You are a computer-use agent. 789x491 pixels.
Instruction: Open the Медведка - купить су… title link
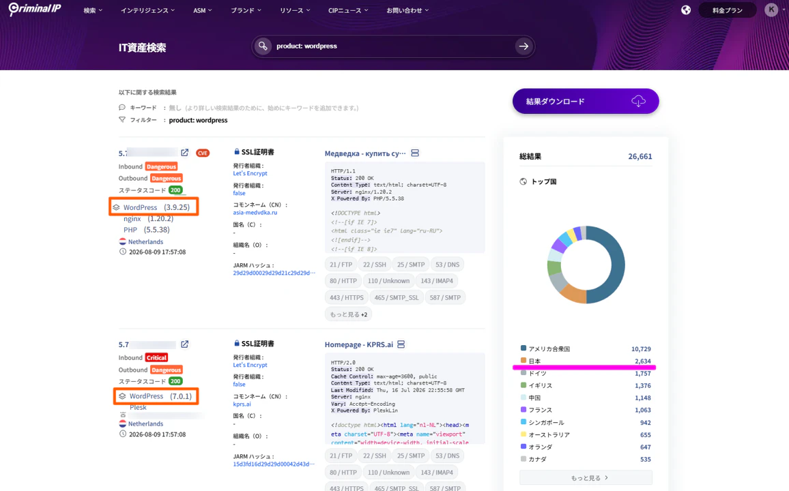365,153
